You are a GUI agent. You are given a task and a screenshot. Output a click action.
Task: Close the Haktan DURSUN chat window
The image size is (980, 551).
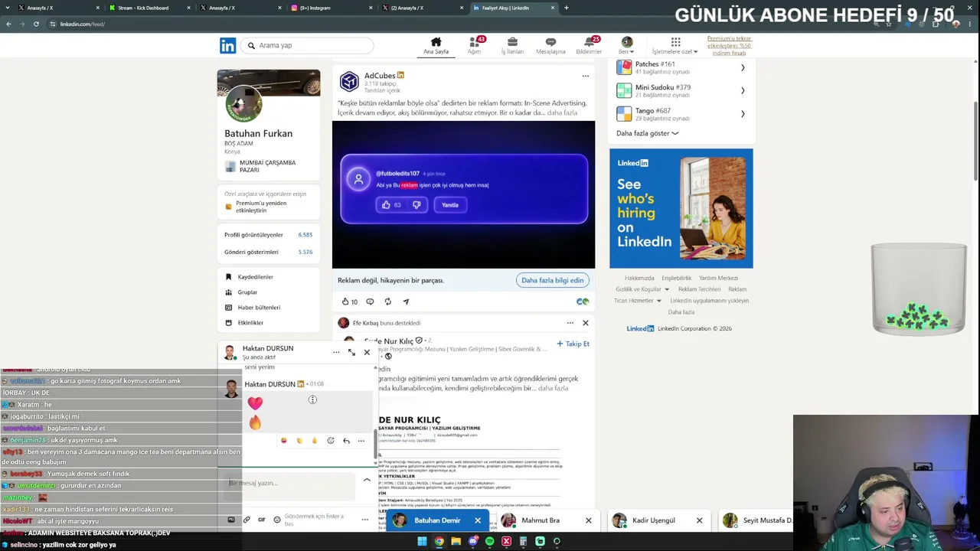pos(367,352)
